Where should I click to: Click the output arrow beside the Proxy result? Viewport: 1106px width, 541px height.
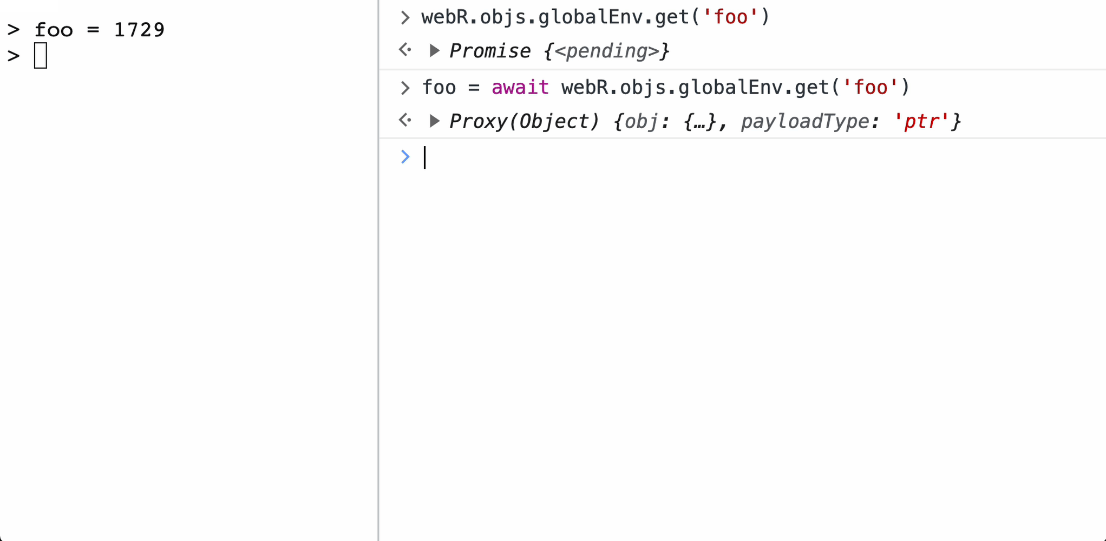tap(405, 120)
